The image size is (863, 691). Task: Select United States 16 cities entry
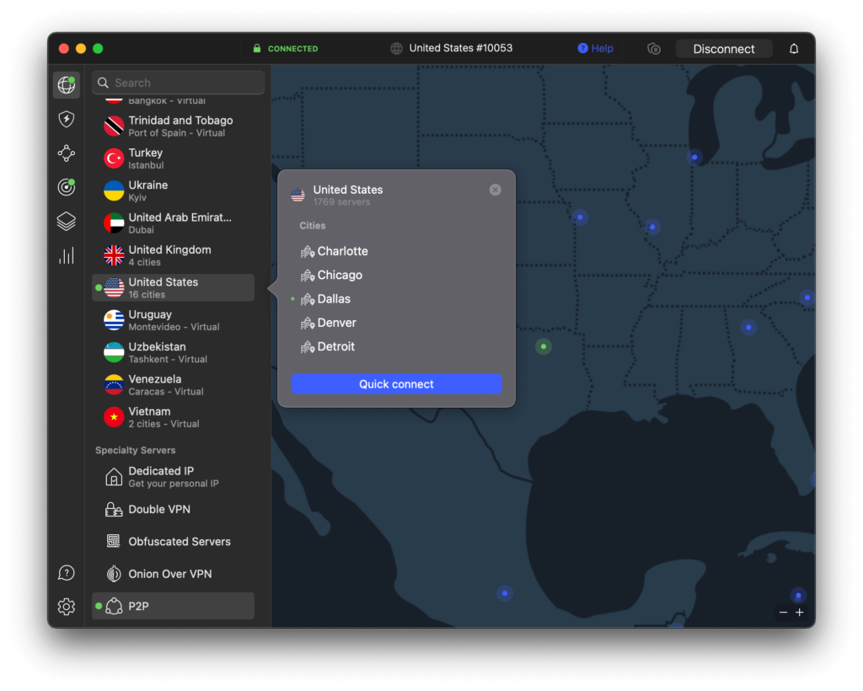pos(173,287)
